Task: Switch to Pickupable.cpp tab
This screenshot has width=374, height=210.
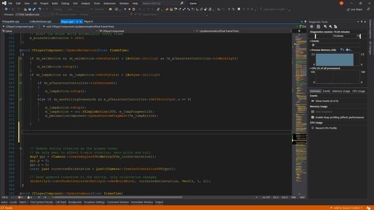Action: (11, 22)
